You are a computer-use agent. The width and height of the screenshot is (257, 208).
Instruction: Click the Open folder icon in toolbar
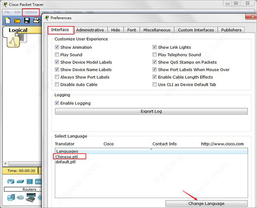(x=18, y=21)
